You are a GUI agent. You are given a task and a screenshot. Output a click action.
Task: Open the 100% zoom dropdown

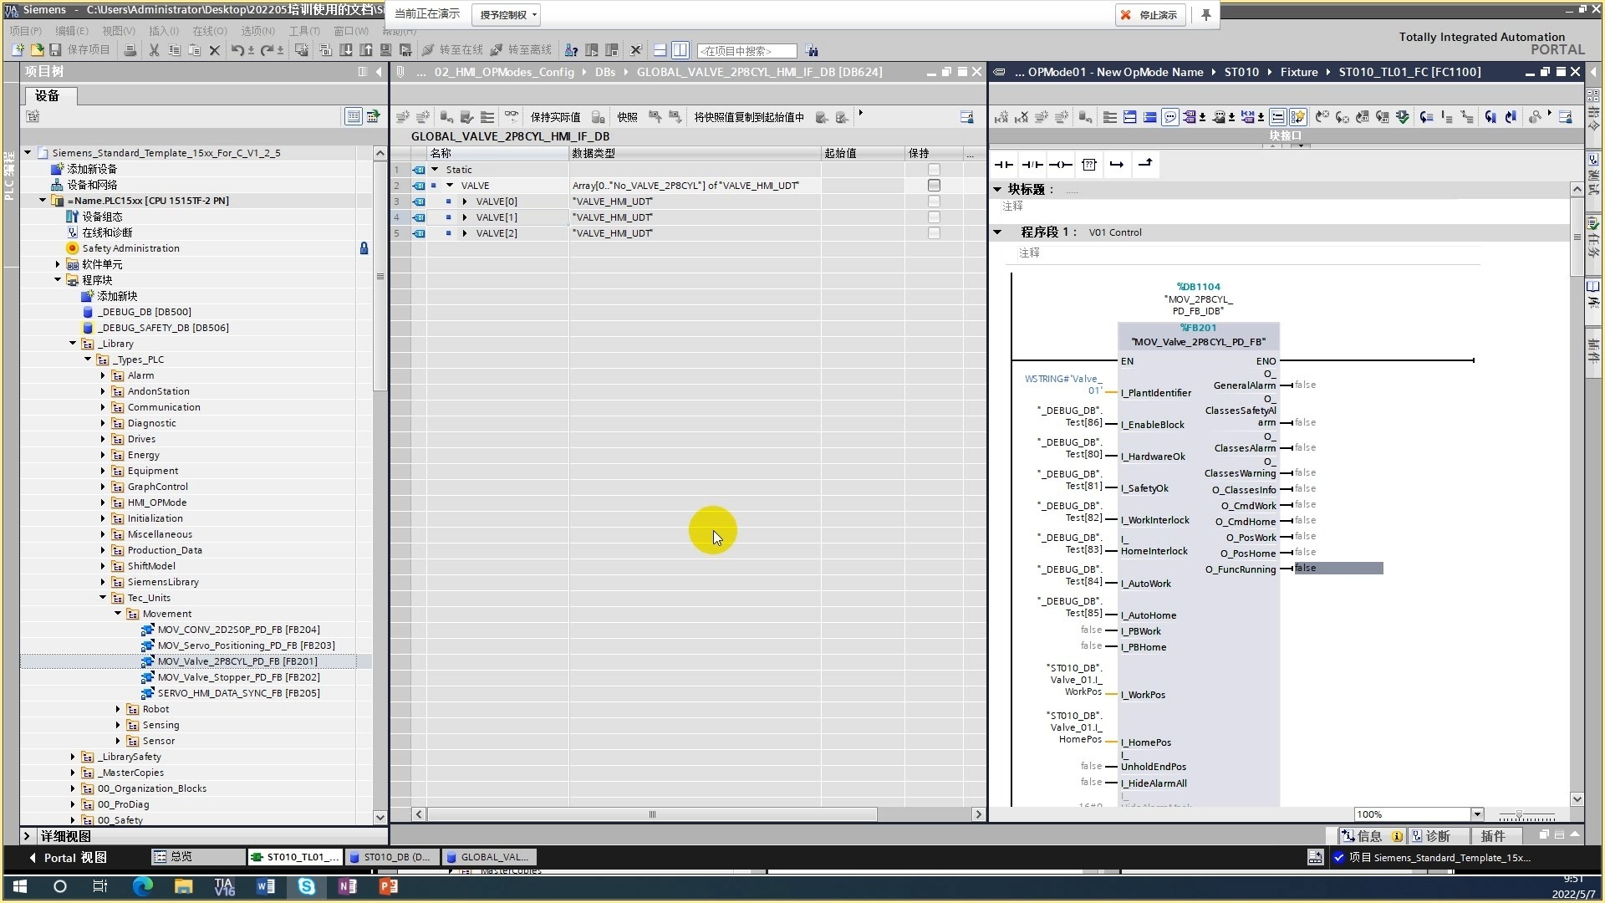pos(1476,814)
